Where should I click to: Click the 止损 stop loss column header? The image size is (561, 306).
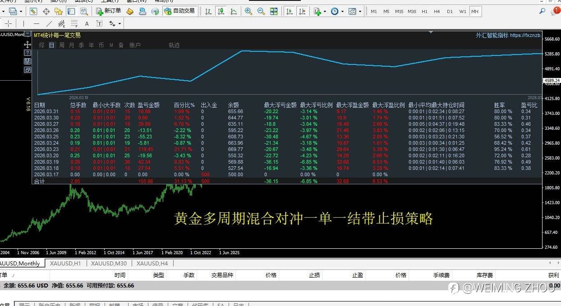314,275
